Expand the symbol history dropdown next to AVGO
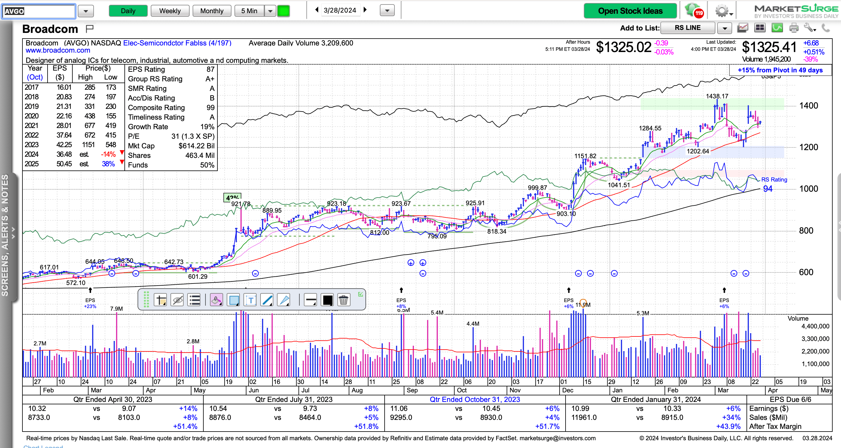841x448 pixels. pyautogui.click(x=86, y=11)
